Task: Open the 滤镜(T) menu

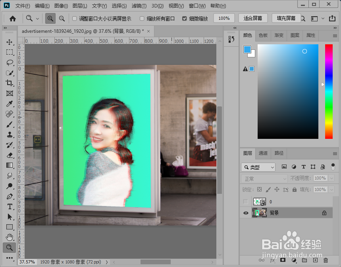Action: coord(139,6)
